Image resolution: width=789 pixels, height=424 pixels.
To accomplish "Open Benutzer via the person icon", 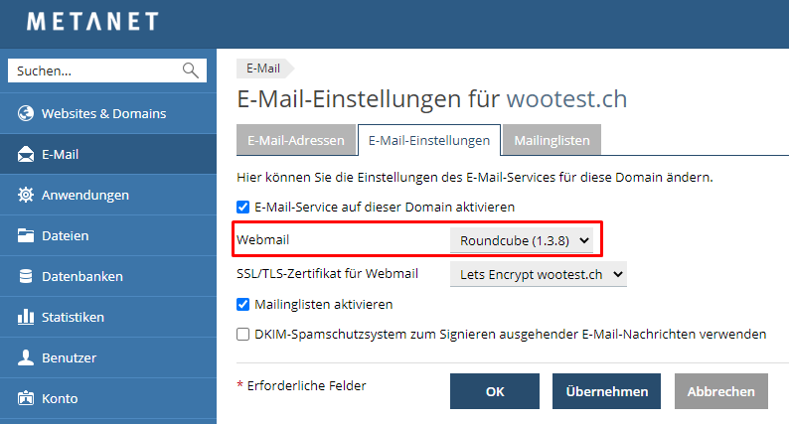I will (26, 357).
